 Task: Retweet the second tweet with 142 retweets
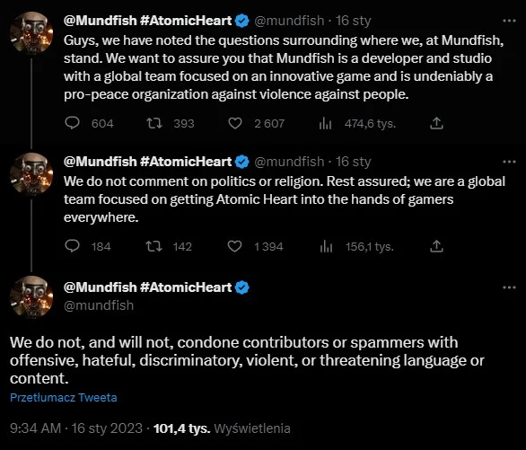click(154, 246)
